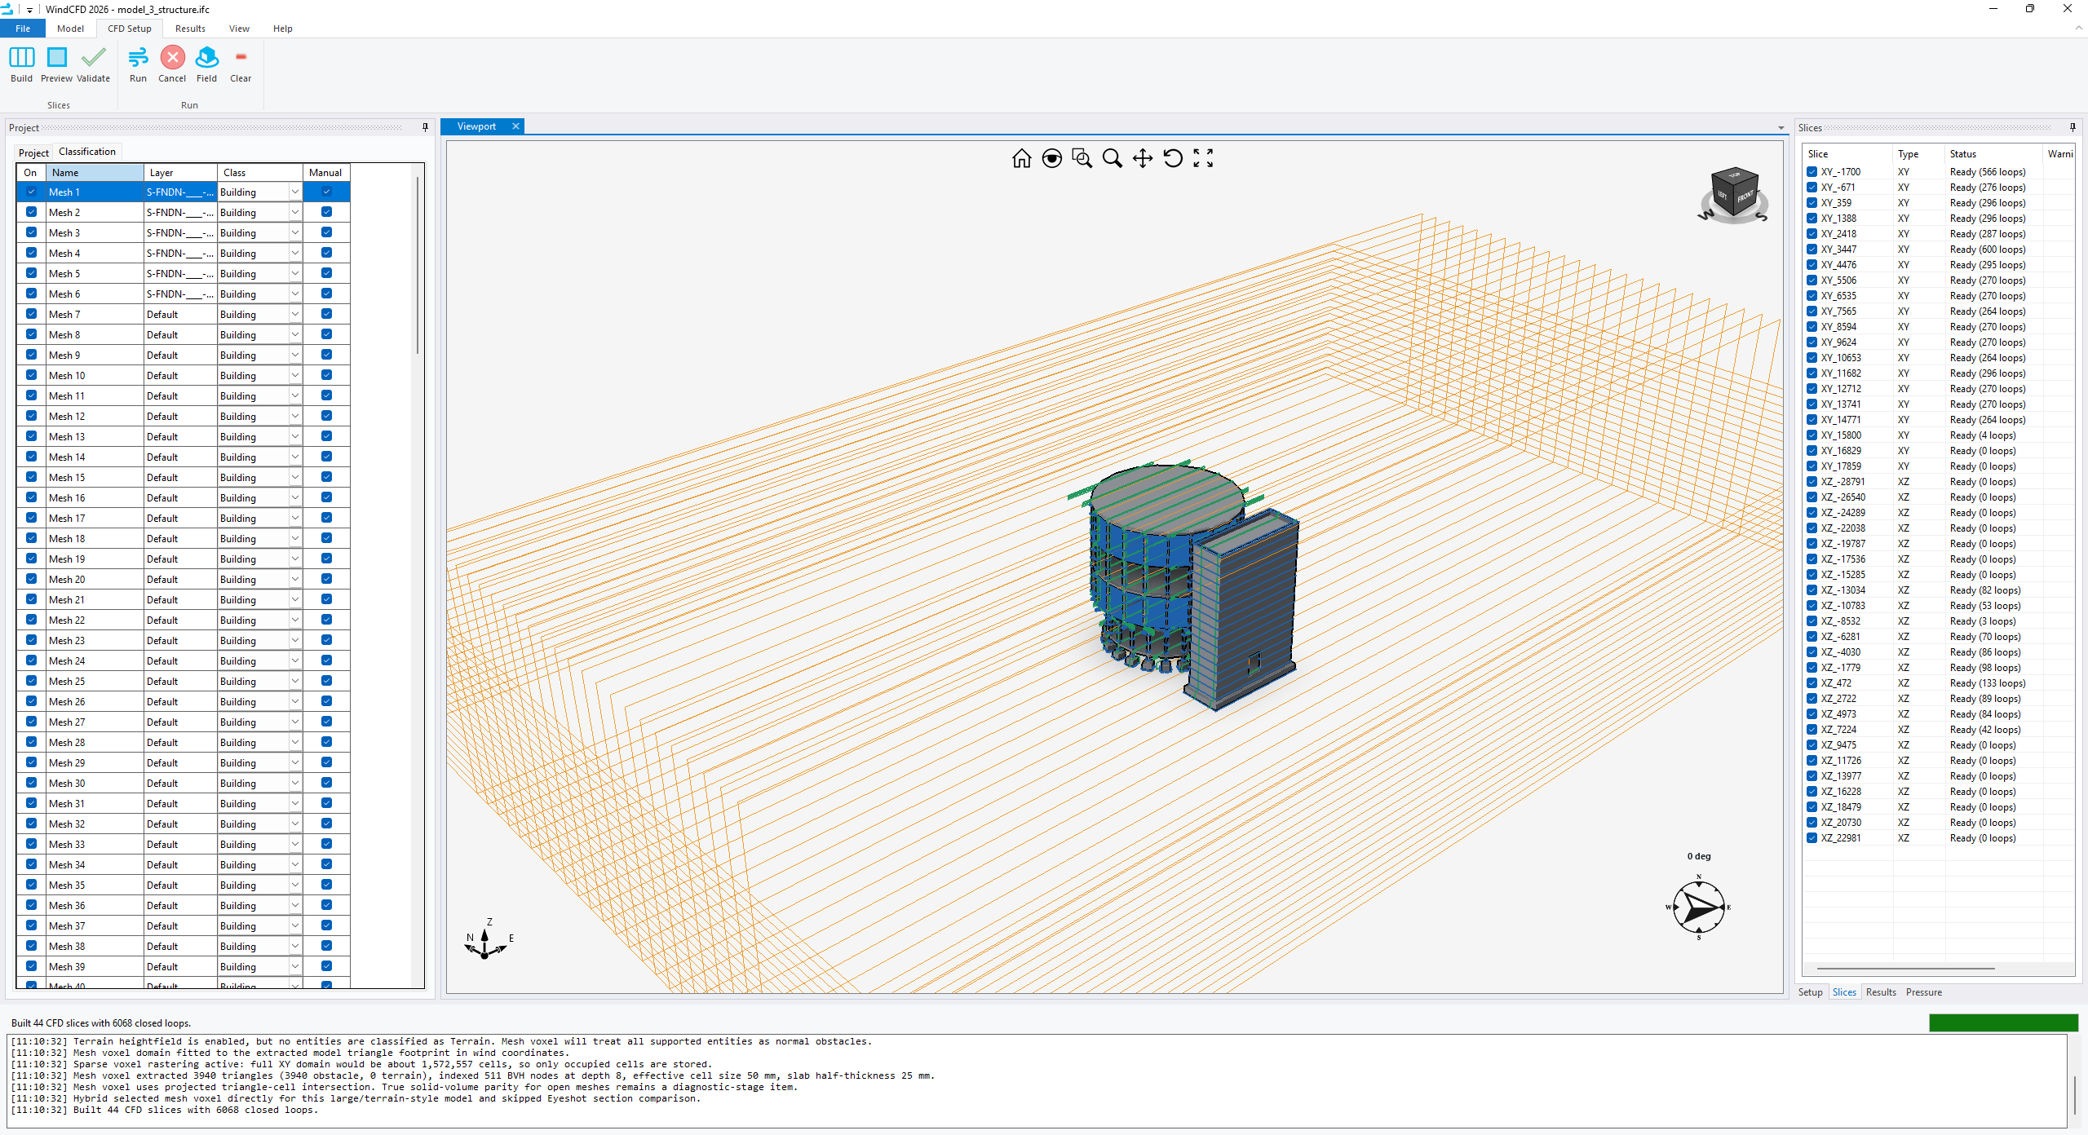Click the view cube navigator
This screenshot has height=1135, width=2088.
pyautogui.click(x=1733, y=194)
